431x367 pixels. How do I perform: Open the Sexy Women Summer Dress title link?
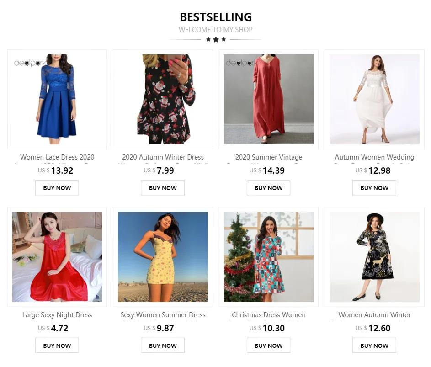163,315
